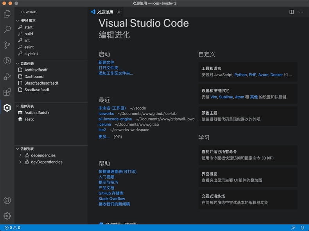309x231 pixels.
Task: Open the Search view icon
Action: point(7,29)
